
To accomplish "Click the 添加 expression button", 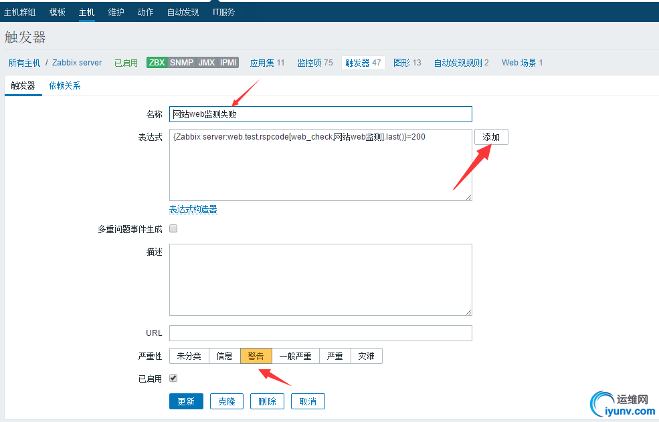I will point(491,137).
